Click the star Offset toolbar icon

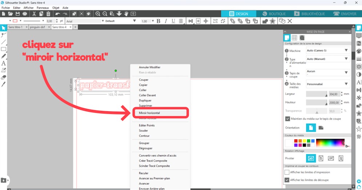273,21
